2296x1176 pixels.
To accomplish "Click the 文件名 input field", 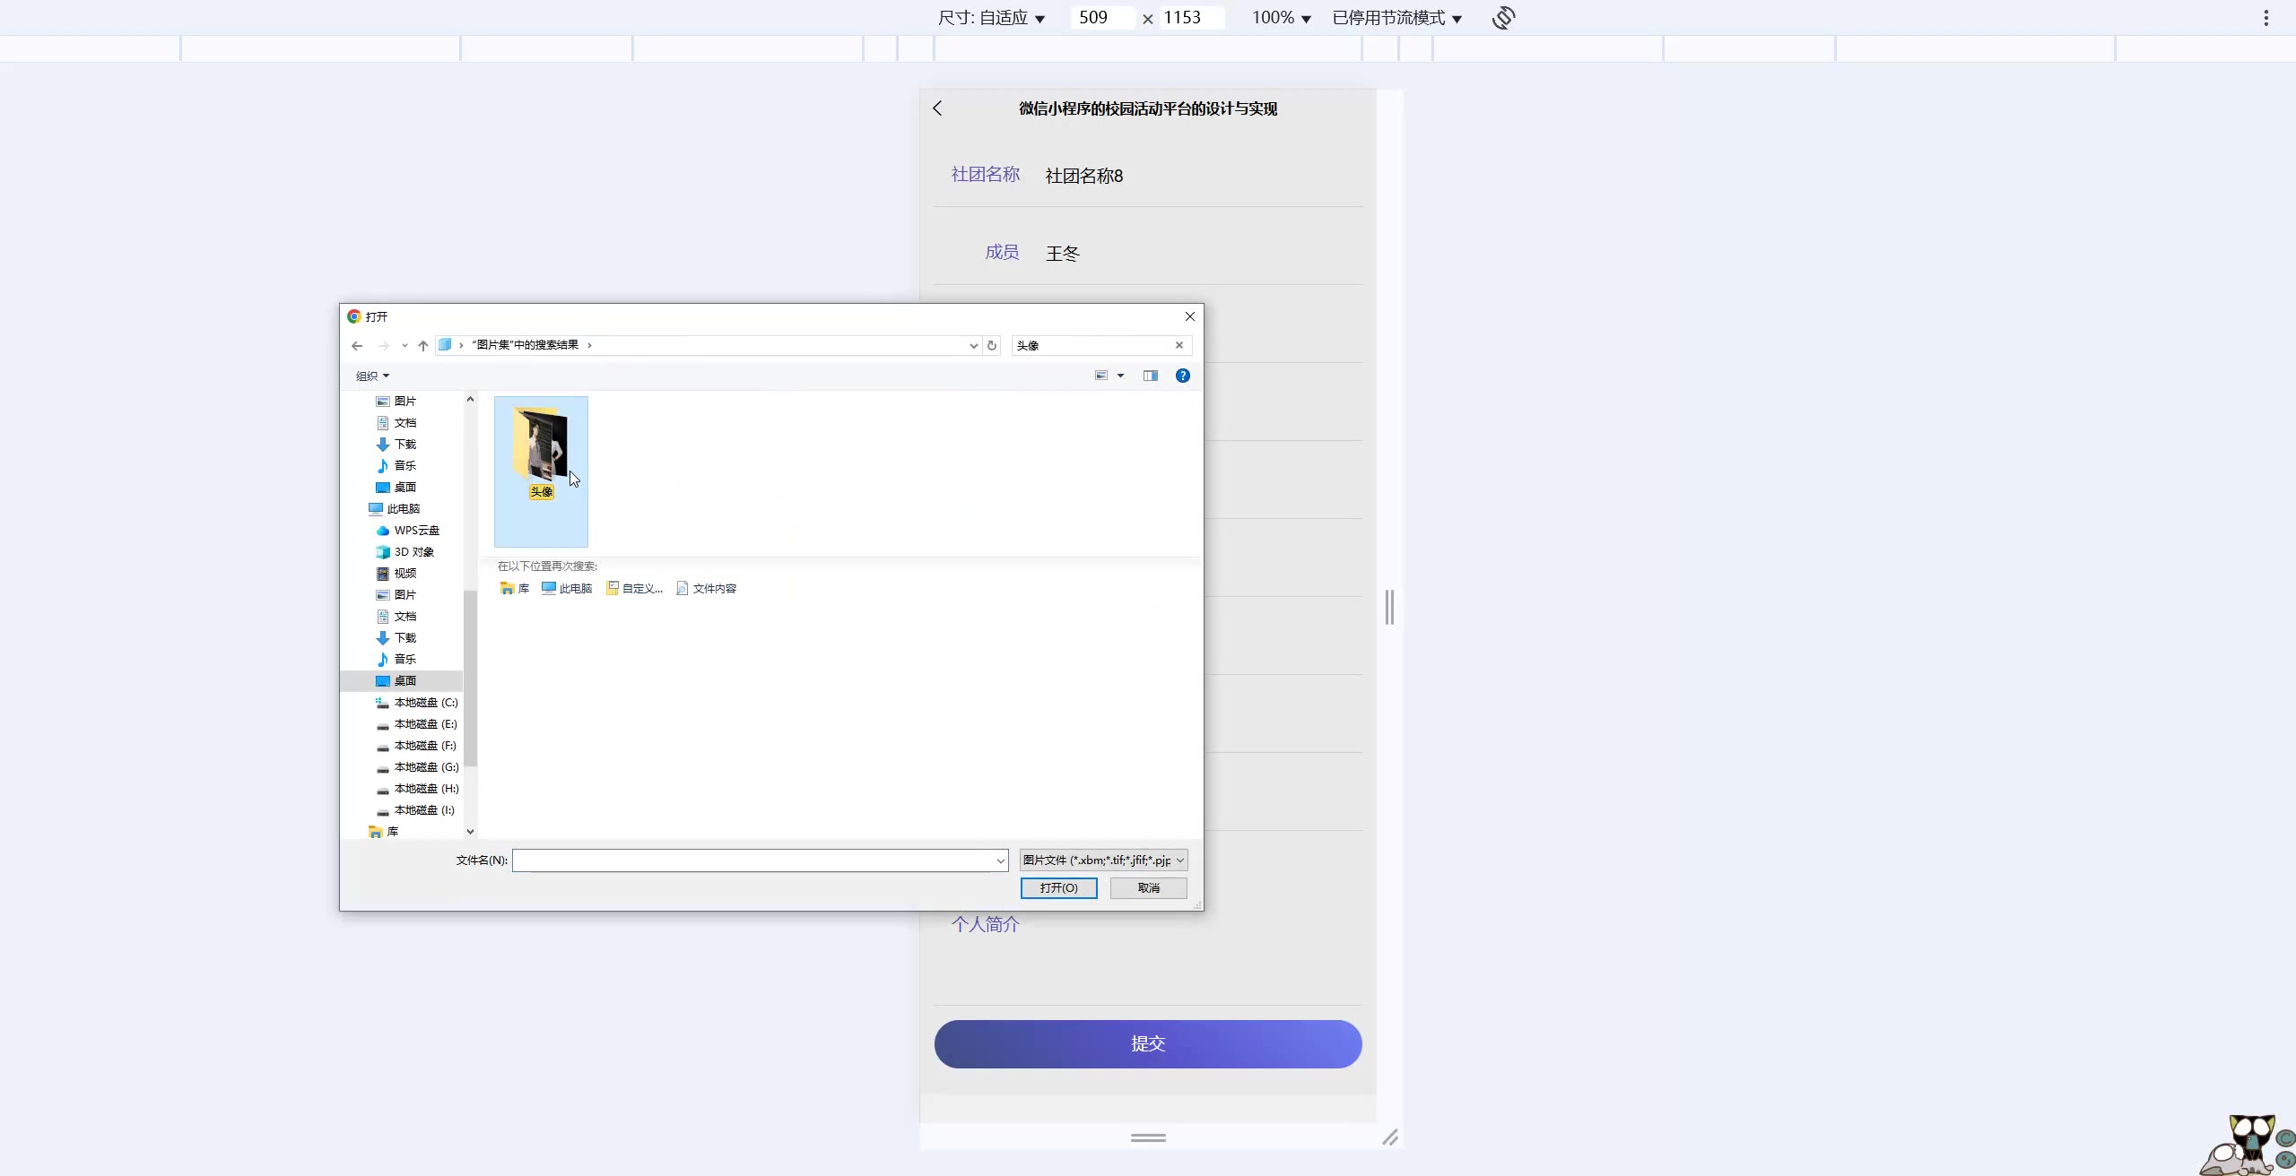I will click(x=753, y=860).
